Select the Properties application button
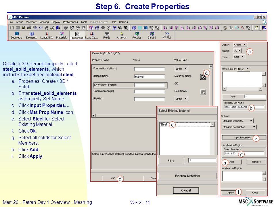The image size is (276, 207). point(77,36)
